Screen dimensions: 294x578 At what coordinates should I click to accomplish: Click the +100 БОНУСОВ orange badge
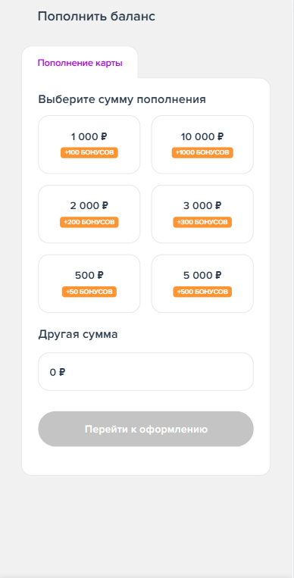89,152
